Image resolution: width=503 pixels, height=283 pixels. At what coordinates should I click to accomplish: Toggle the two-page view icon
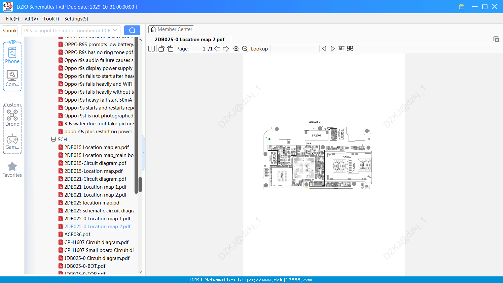click(151, 49)
